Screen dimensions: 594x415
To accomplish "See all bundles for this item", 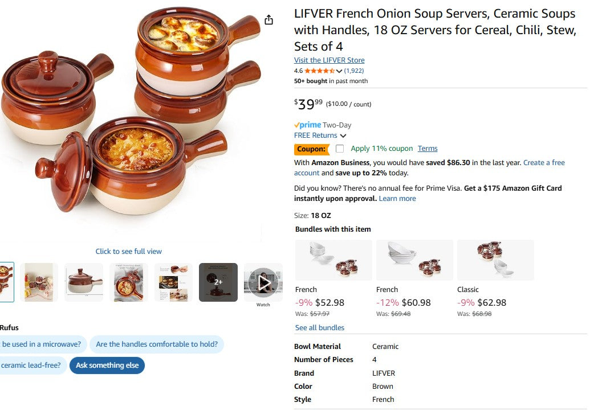I will coord(319,327).
